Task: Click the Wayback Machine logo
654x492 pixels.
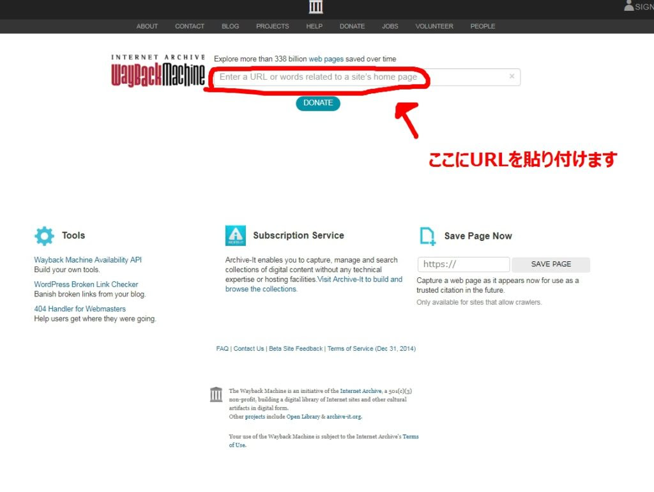Action: click(158, 70)
